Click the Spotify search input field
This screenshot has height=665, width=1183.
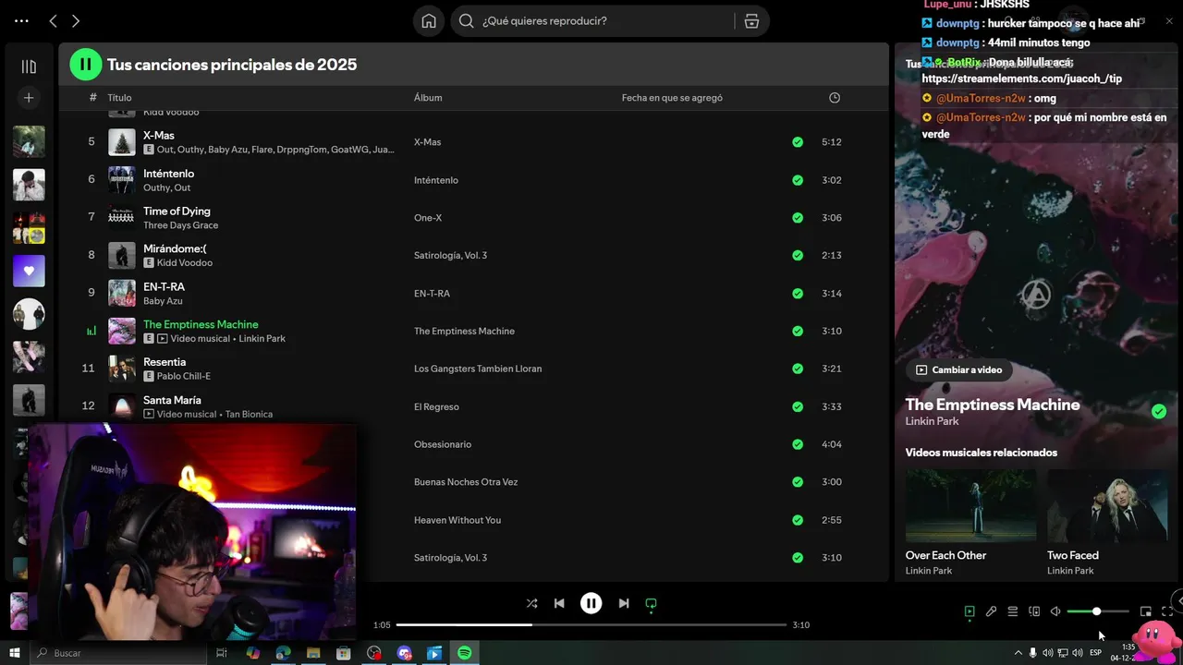[x=591, y=21]
